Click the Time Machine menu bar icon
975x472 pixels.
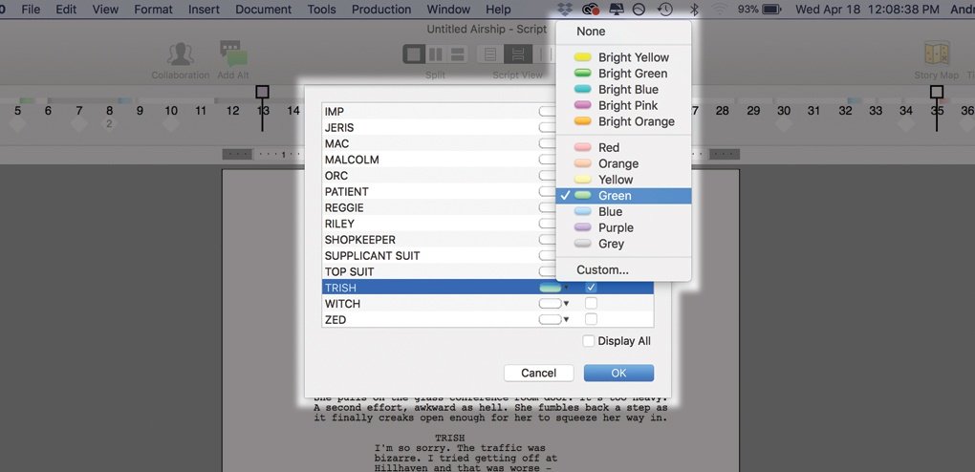click(x=665, y=10)
